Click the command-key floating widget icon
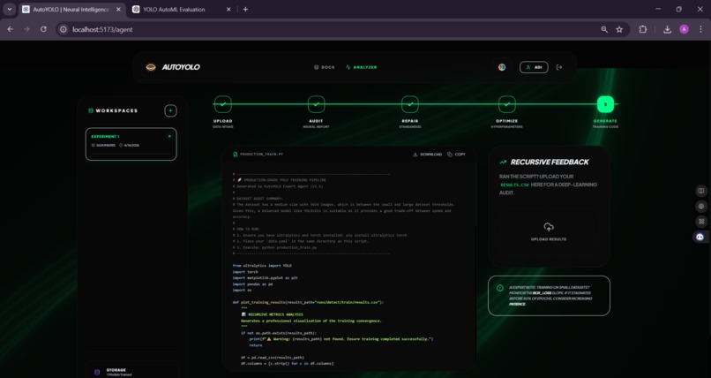Screen dimensions: 711x378 [700, 222]
